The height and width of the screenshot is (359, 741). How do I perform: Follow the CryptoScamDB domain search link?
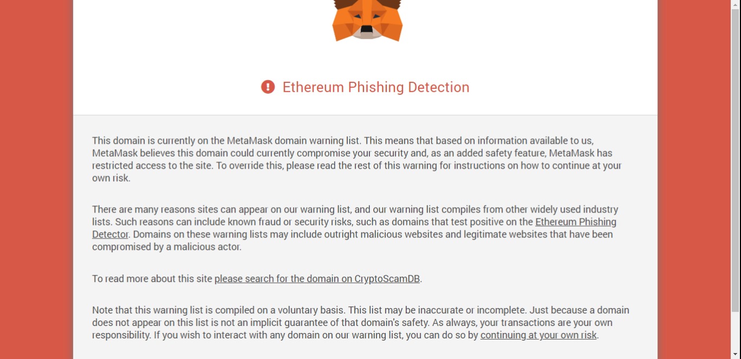point(317,279)
